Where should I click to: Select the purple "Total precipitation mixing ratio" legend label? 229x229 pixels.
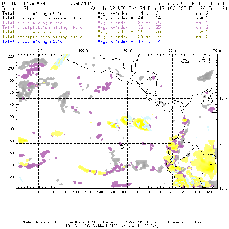tap(42, 28)
